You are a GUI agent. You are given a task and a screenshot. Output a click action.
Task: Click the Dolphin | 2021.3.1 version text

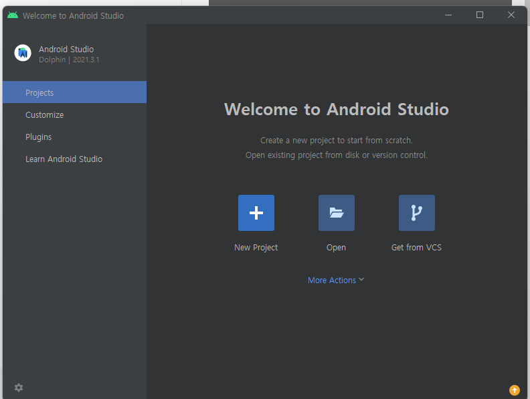point(69,60)
